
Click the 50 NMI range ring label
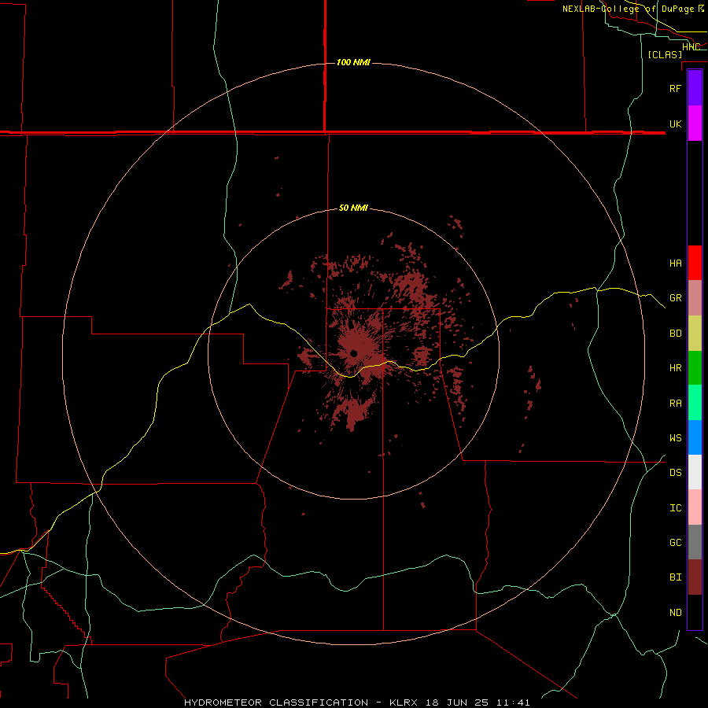click(353, 208)
